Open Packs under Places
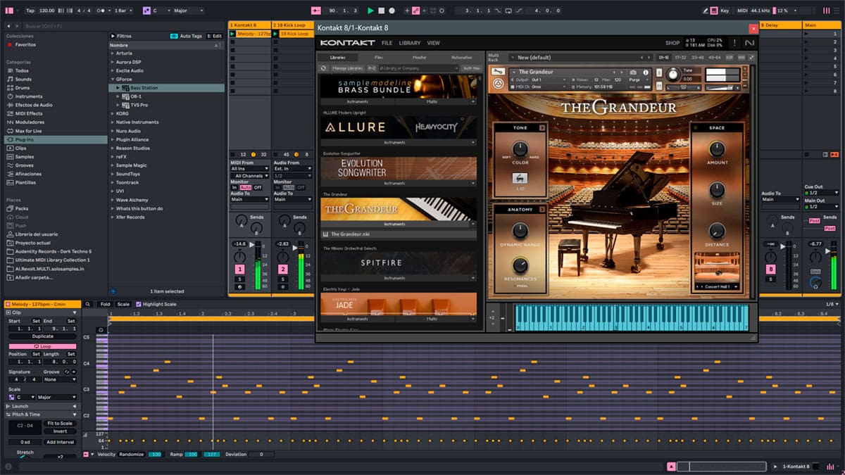This screenshot has width=845, height=475. (x=21, y=208)
